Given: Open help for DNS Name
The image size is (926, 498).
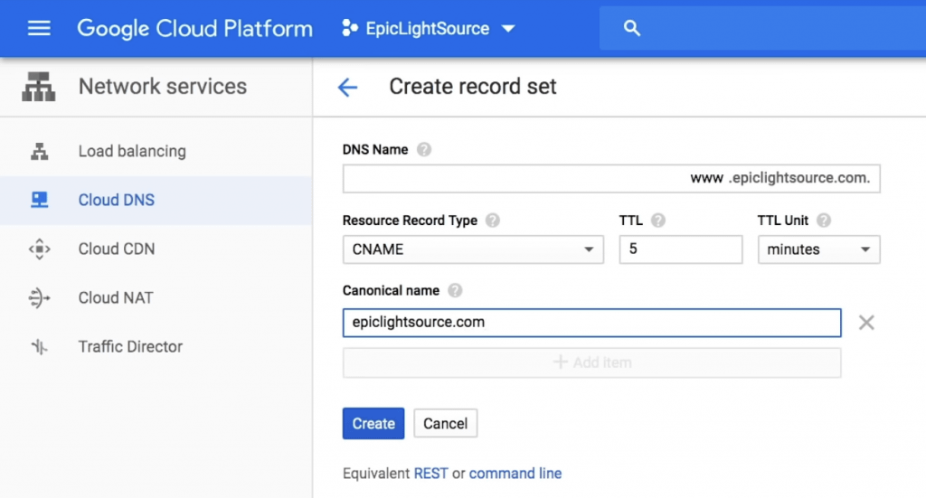Looking at the screenshot, I should click(x=423, y=149).
